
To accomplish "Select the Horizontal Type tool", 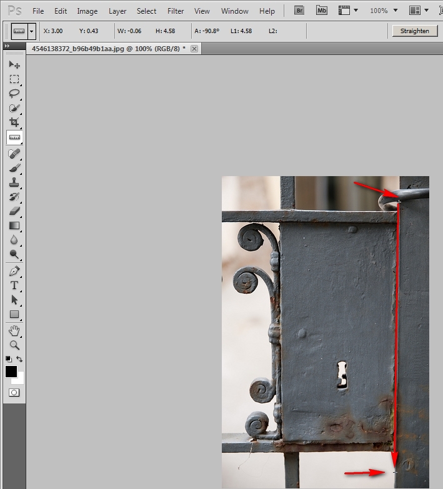I will (14, 285).
